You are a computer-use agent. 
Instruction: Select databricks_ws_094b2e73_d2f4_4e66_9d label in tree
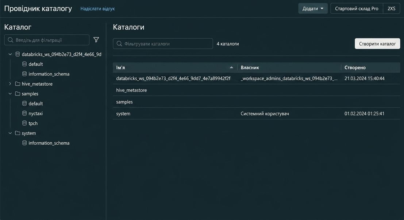pyautogui.click(x=62, y=55)
